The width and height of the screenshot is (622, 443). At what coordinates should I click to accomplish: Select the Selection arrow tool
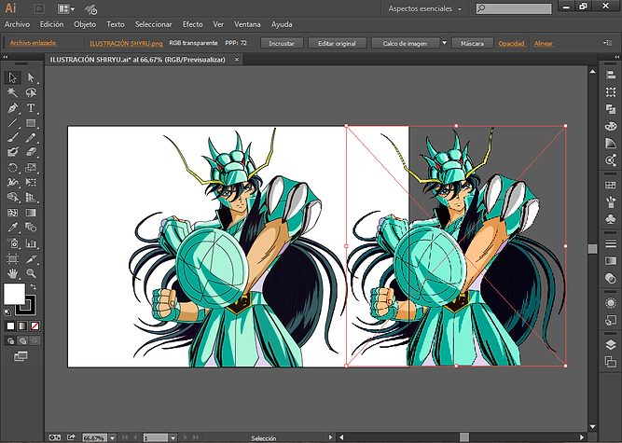(13, 77)
